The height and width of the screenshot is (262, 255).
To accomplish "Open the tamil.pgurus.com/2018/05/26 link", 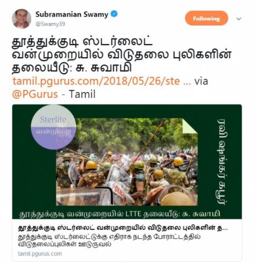I will 101,81.
